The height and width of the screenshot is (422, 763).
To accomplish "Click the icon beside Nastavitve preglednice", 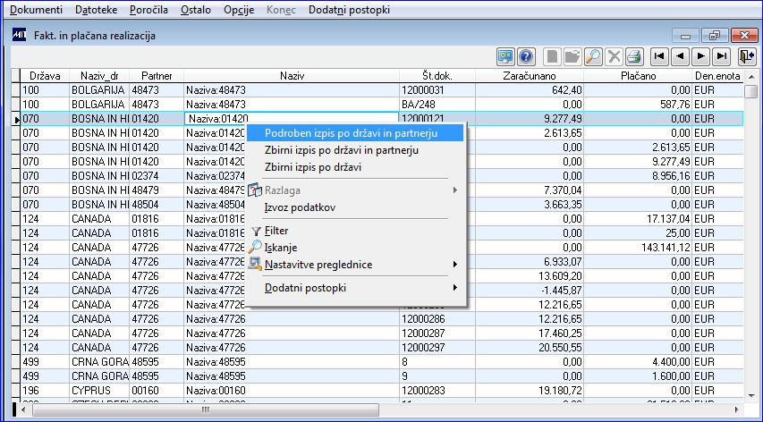I will [256, 264].
